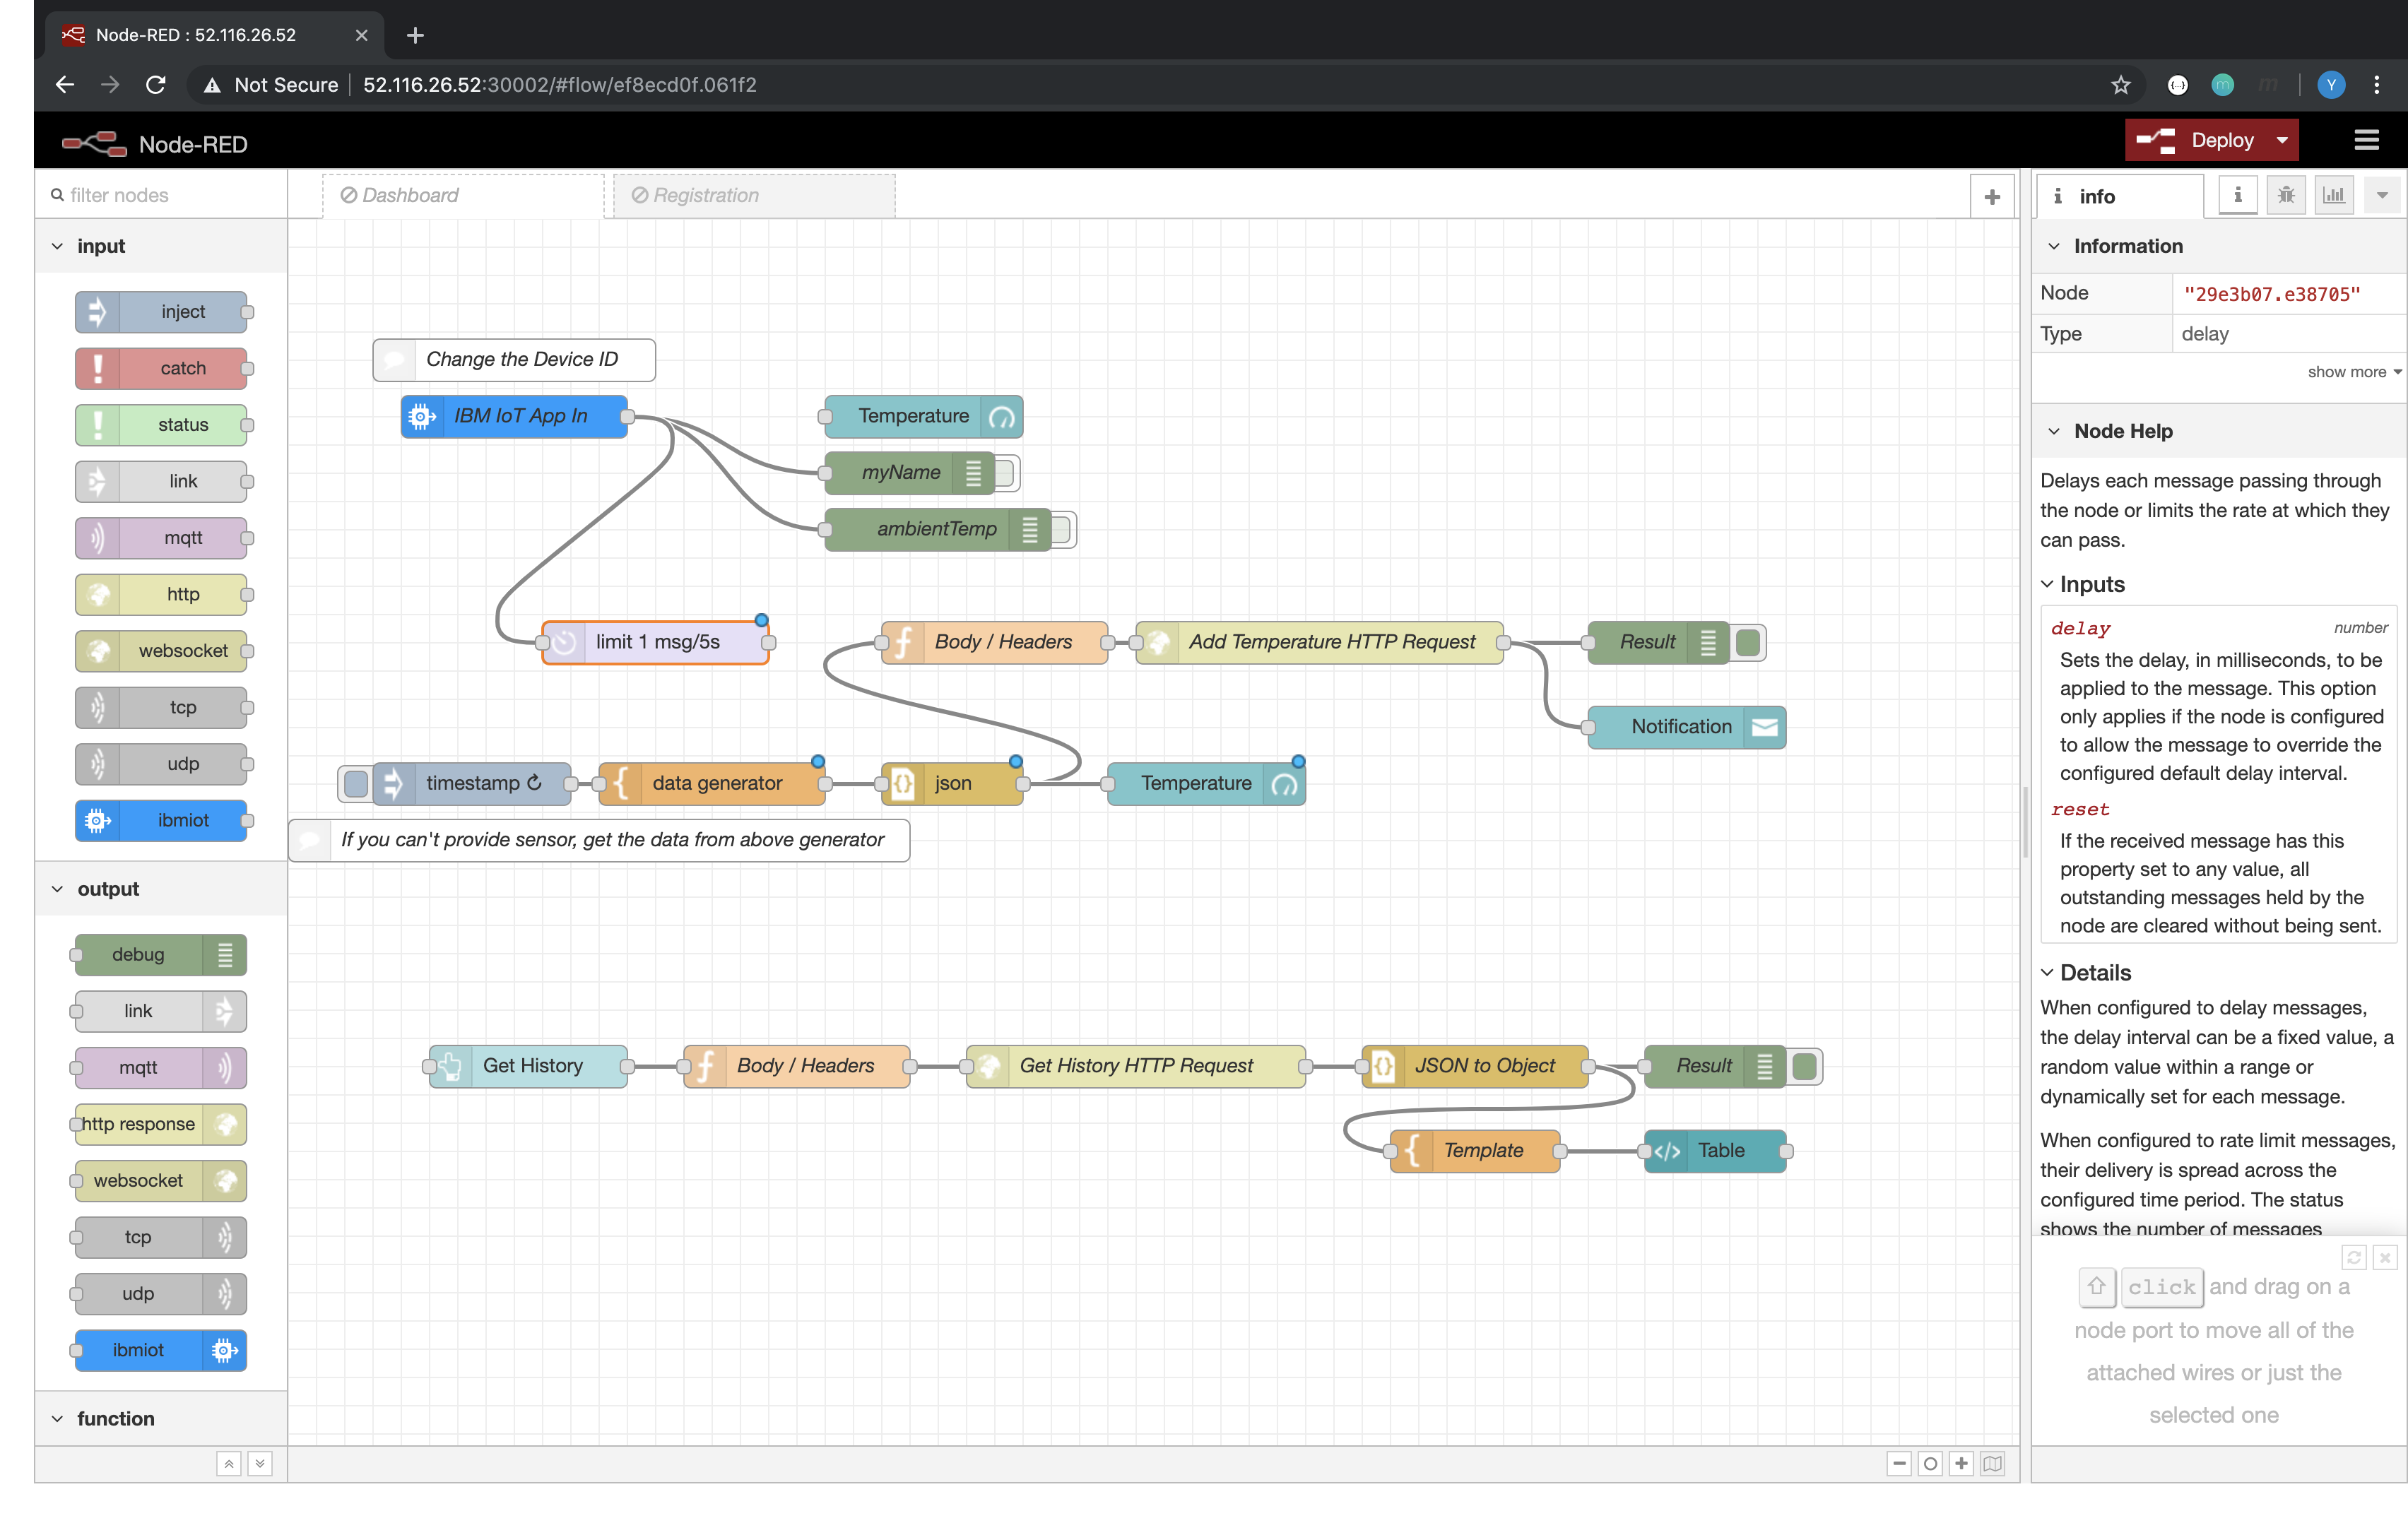Image resolution: width=2408 pixels, height=1523 pixels.
Task: Click the add new flow plus button
Action: point(1991,196)
